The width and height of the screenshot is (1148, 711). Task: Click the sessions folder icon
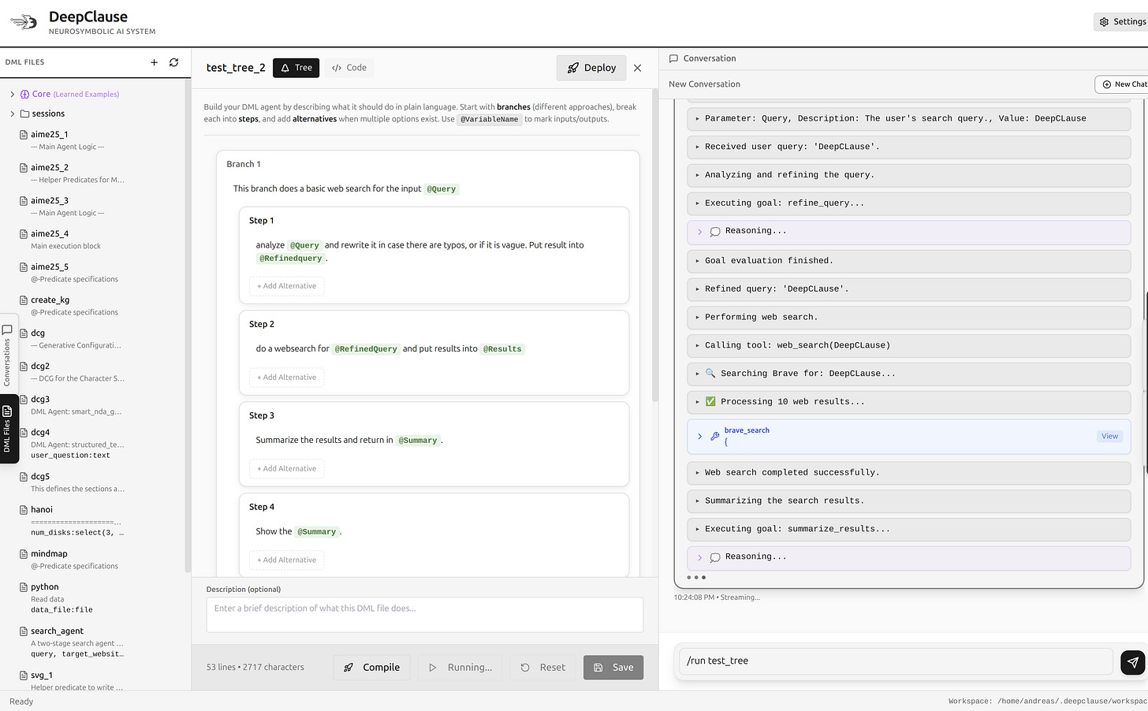24,114
